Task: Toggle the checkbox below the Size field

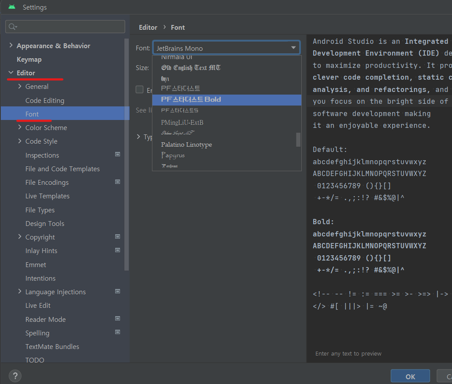Action: click(x=140, y=89)
